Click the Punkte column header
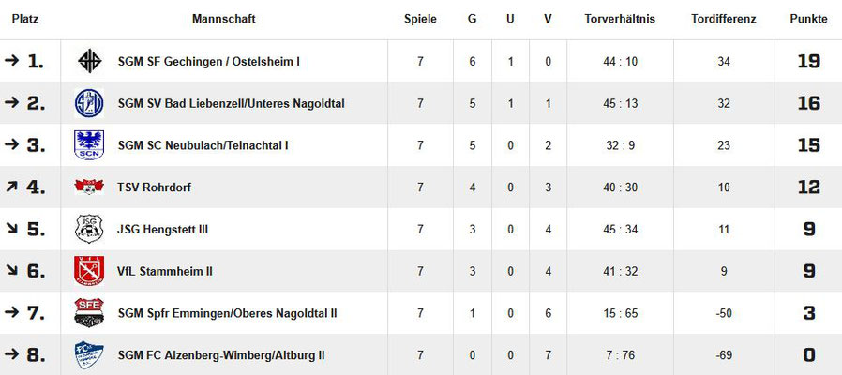Image resolution: width=842 pixels, height=375 pixels. (808, 19)
